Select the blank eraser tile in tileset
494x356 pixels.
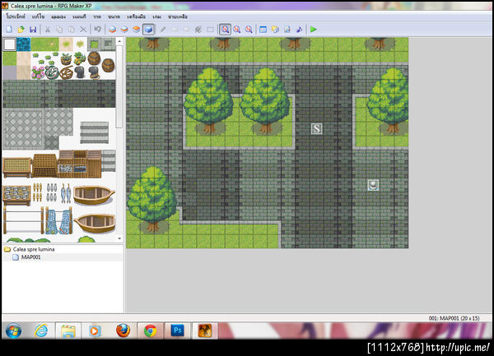10,44
